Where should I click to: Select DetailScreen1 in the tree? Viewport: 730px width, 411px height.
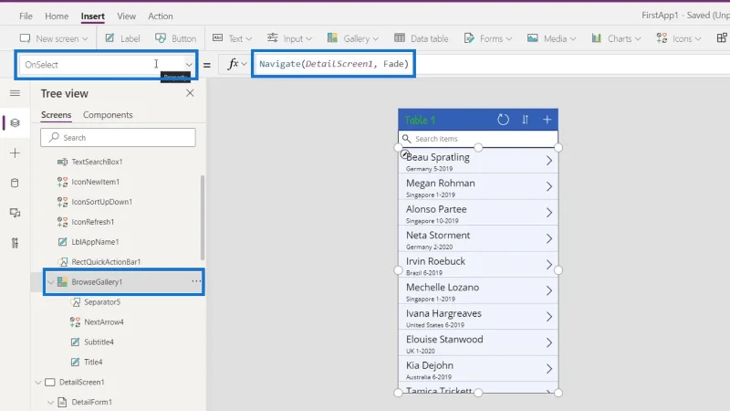(81, 382)
